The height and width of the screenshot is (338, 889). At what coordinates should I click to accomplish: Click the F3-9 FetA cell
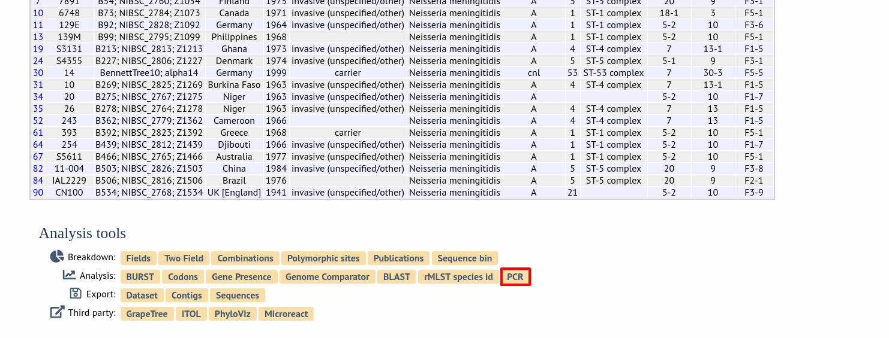click(754, 193)
